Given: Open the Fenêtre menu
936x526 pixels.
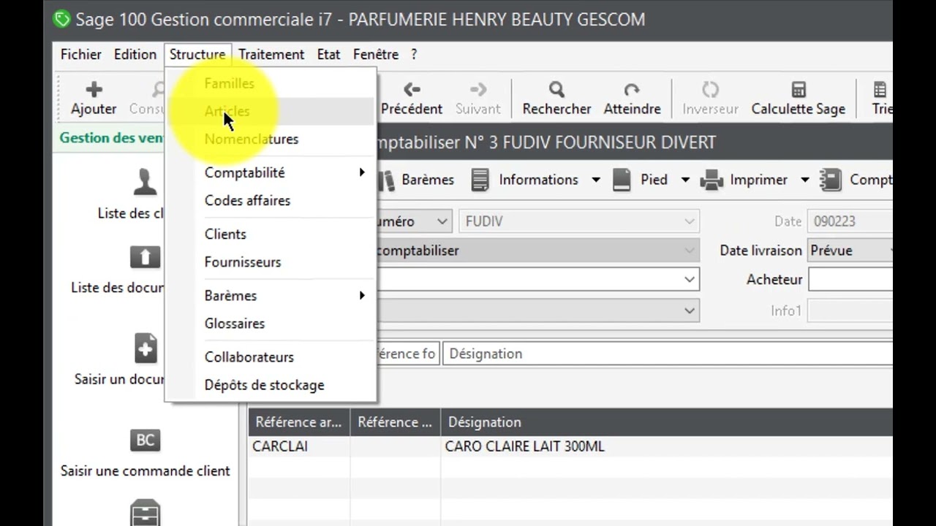Looking at the screenshot, I should coord(376,54).
